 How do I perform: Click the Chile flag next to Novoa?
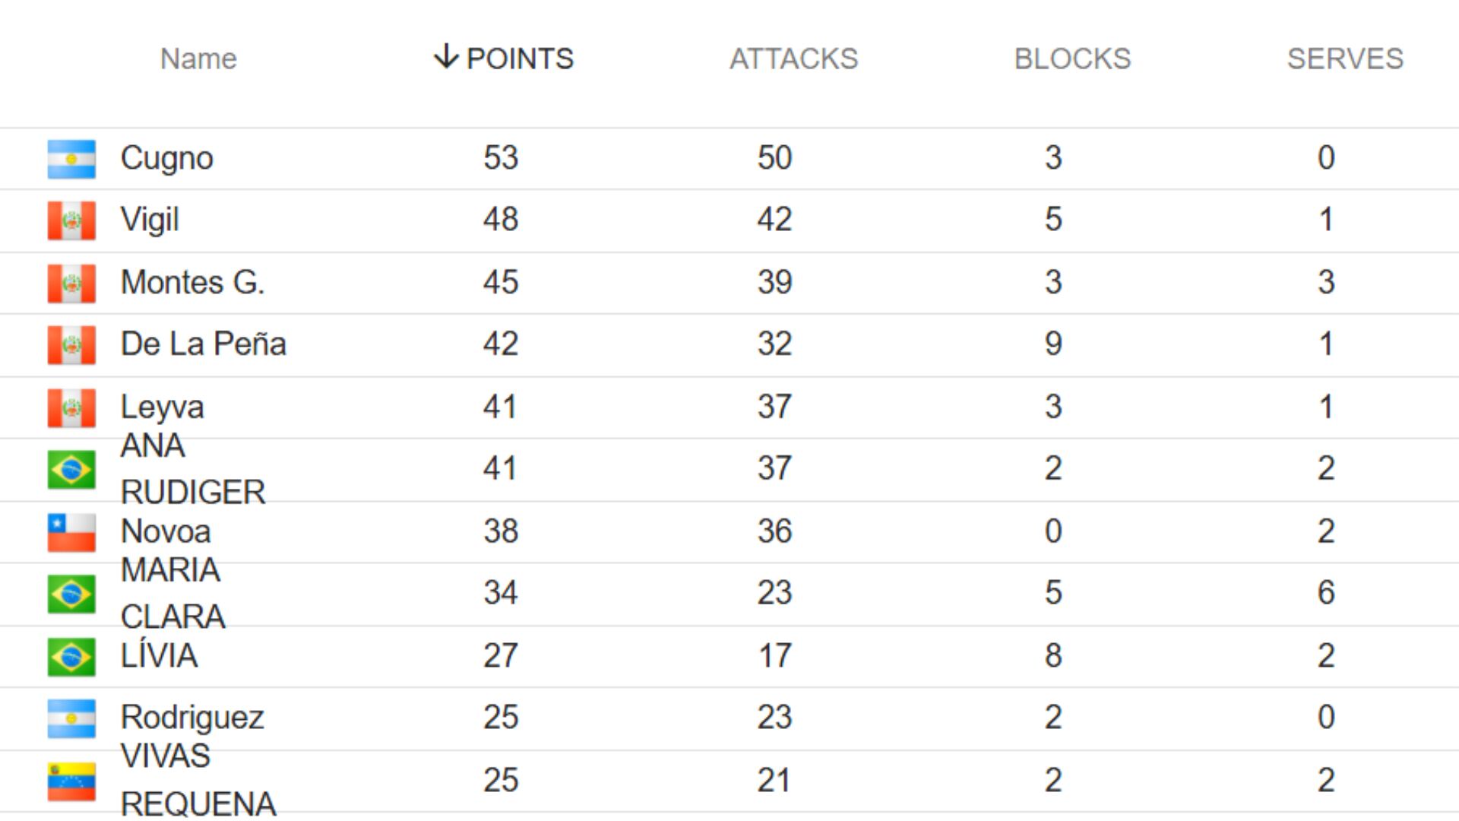pyautogui.click(x=71, y=532)
